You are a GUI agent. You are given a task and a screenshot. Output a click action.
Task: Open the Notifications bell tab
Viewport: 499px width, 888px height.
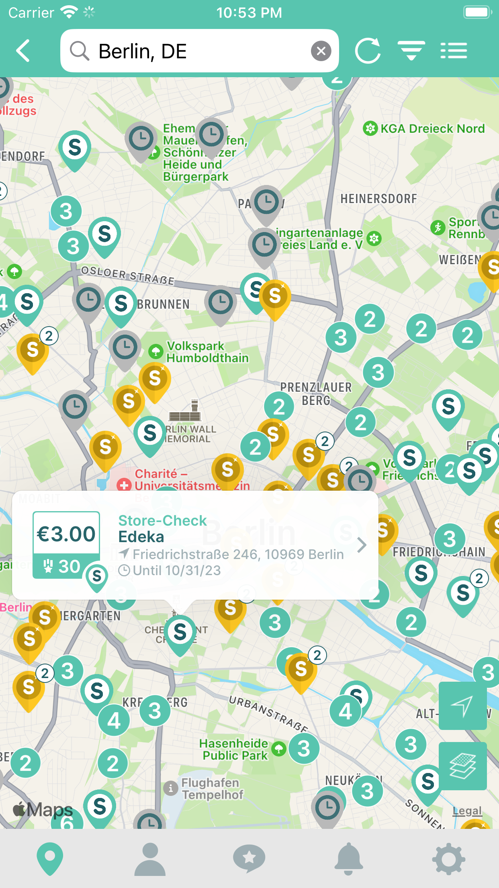pos(349,859)
